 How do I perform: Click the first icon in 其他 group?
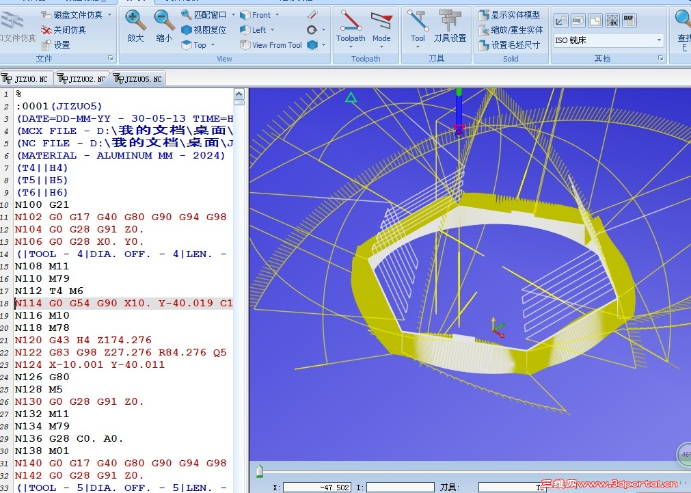(561, 21)
